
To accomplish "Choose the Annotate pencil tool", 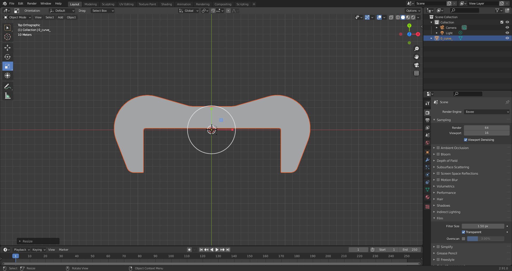I will click(7, 86).
